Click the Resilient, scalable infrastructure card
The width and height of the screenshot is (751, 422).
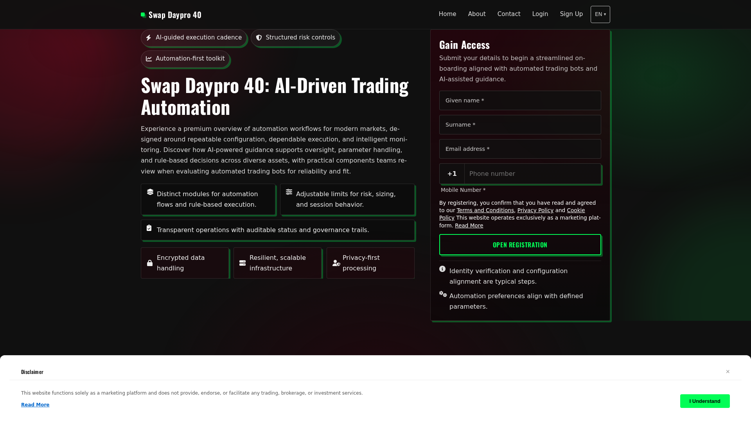(277, 263)
